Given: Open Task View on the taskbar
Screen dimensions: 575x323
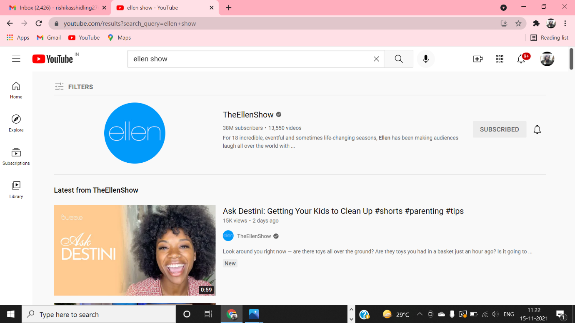Looking at the screenshot, I should point(208,314).
